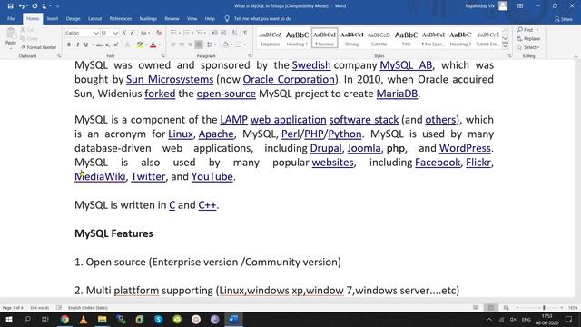Click the Redo icon in Quick Access
This screenshot has height=327, width=581.
click(34, 6)
